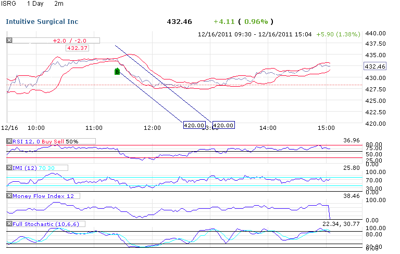Click the 432.37 band value label
The height and width of the screenshot is (254, 400).
tap(77, 48)
